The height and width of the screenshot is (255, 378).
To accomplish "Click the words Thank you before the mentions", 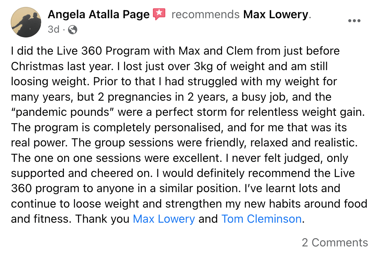I will click(102, 219).
